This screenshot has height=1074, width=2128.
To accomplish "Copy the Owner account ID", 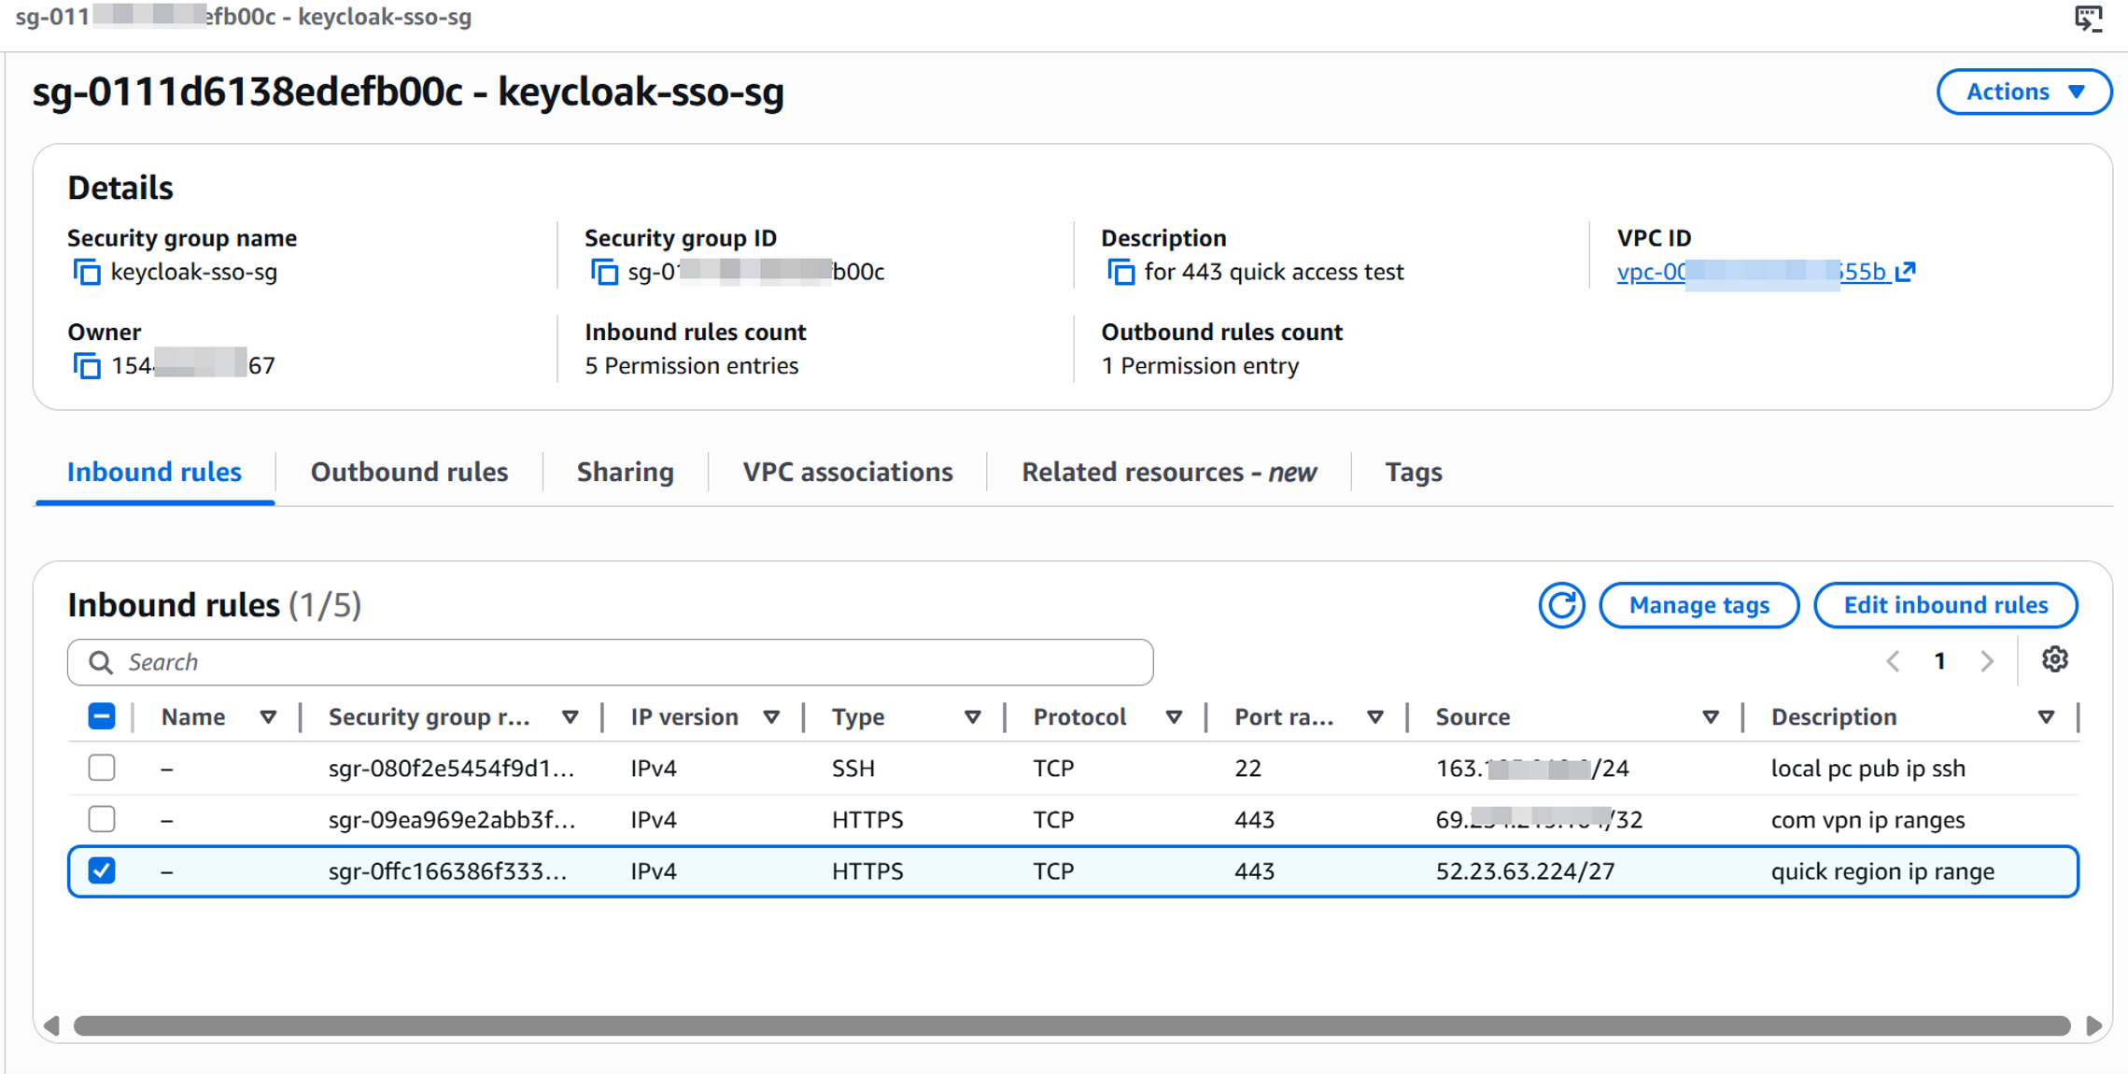I will point(87,365).
